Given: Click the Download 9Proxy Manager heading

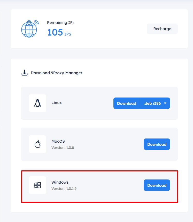Looking at the screenshot, I should pos(57,73).
